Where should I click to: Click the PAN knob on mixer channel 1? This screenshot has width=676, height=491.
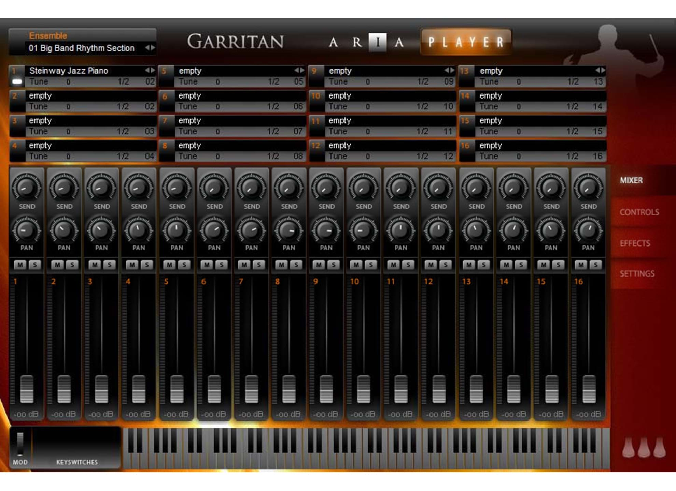(27, 230)
